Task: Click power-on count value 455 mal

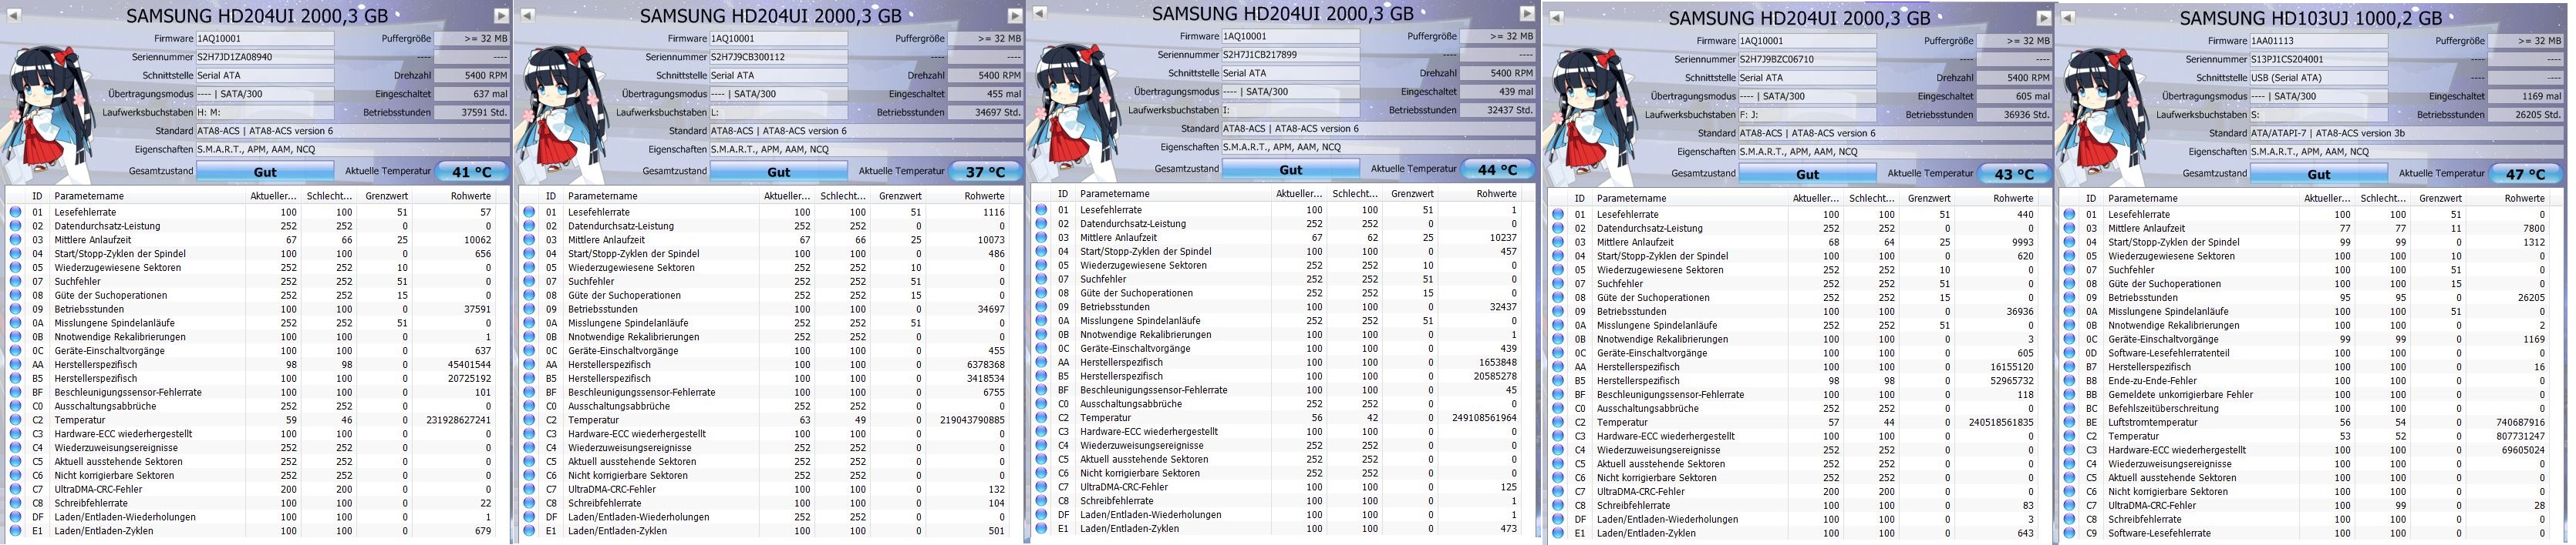Action: [986, 94]
